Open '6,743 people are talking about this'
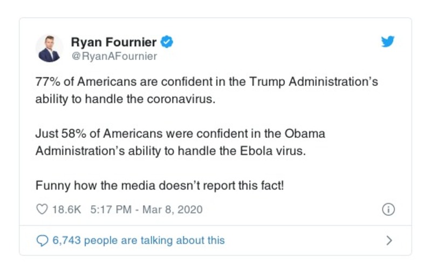This screenshot has height=277, width=431. pos(138,240)
